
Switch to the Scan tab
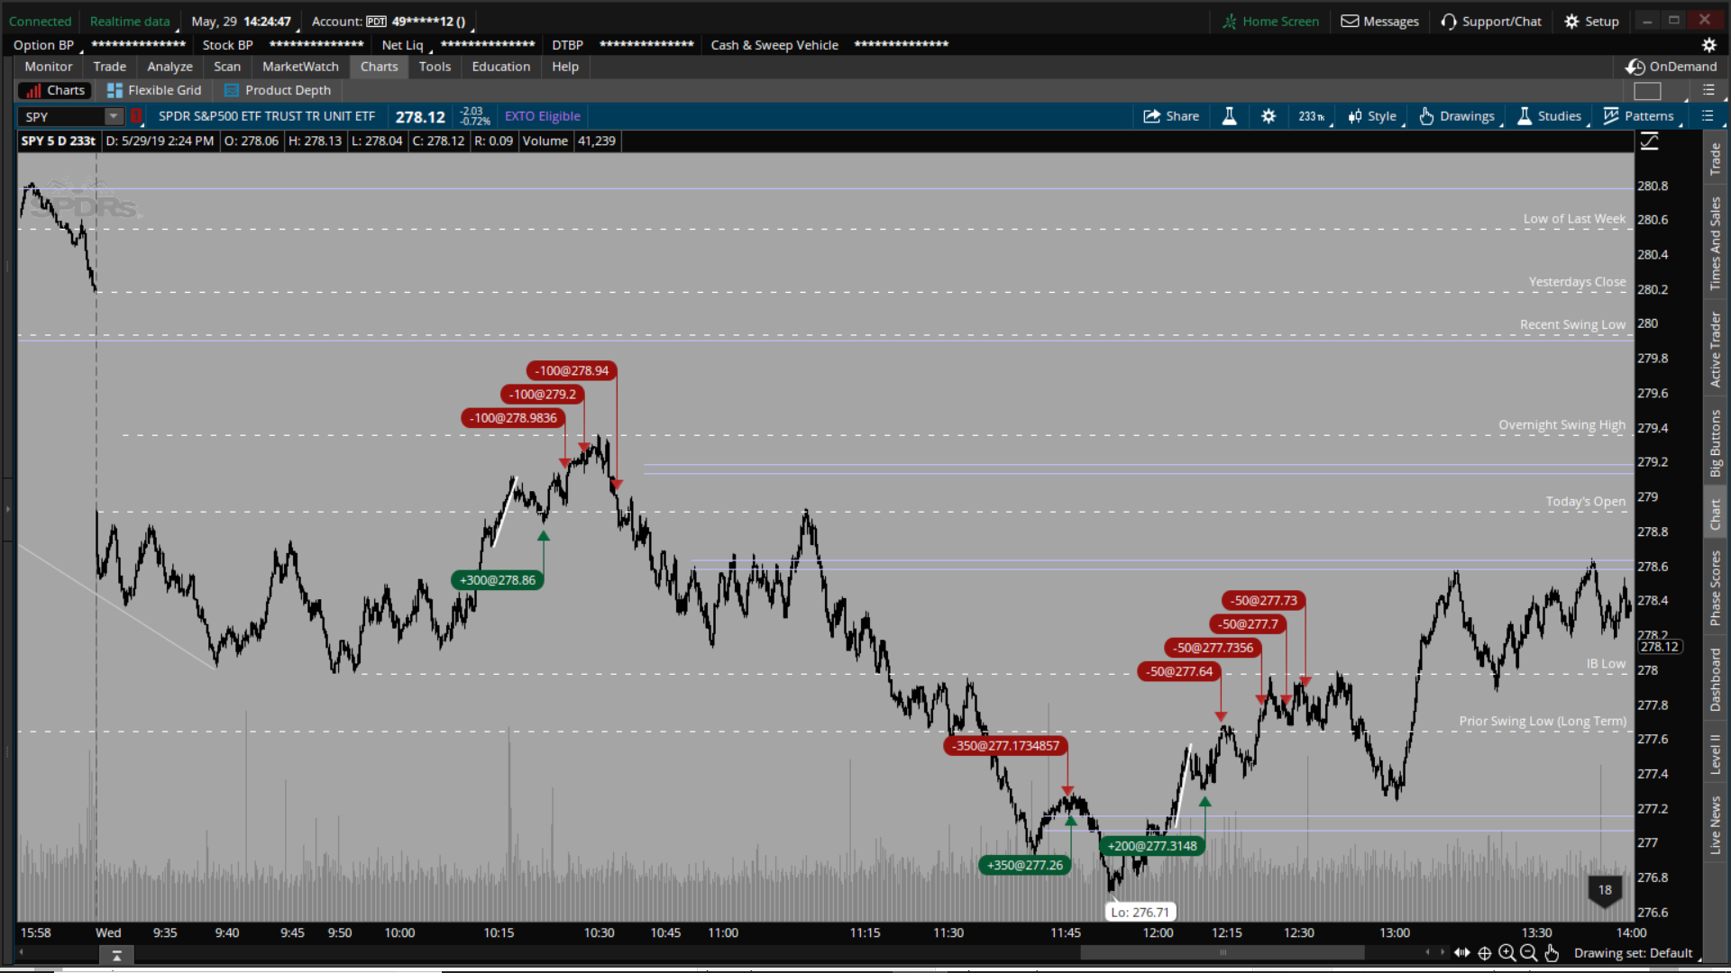[227, 67]
